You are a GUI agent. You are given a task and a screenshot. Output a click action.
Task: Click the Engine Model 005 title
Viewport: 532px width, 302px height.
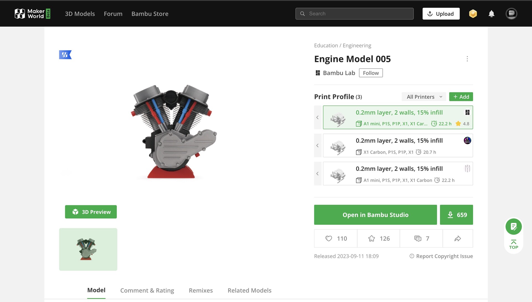coord(352,59)
